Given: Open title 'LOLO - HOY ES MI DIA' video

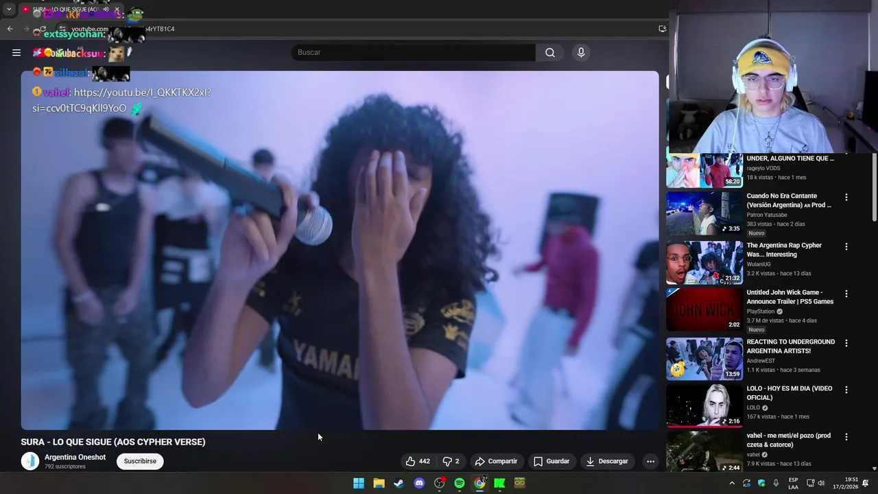Looking at the screenshot, I should 790,393.
